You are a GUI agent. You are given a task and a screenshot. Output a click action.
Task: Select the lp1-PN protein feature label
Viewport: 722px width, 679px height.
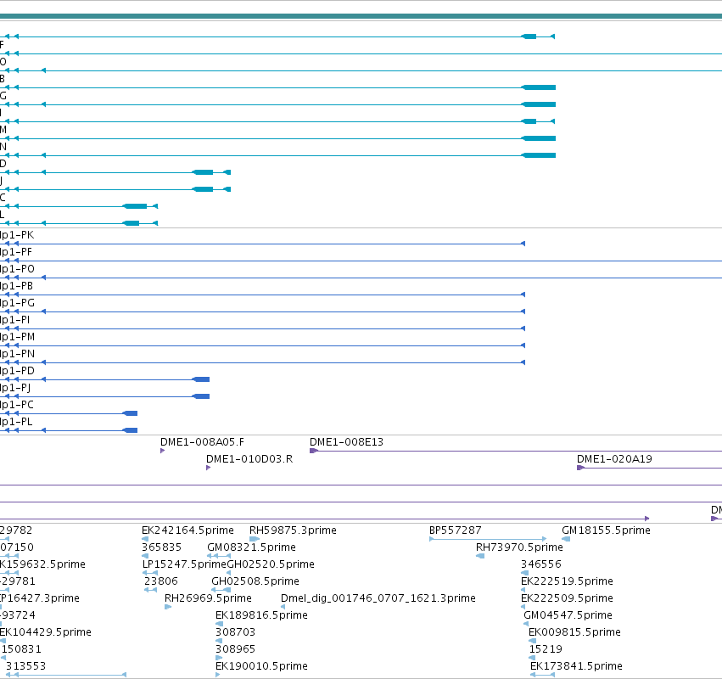click(x=17, y=354)
